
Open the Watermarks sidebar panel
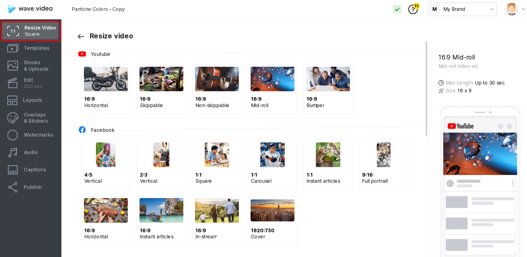click(x=31, y=135)
